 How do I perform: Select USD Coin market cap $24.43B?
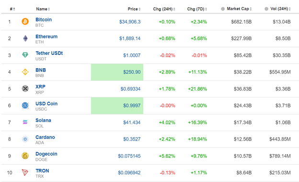coord(243,106)
